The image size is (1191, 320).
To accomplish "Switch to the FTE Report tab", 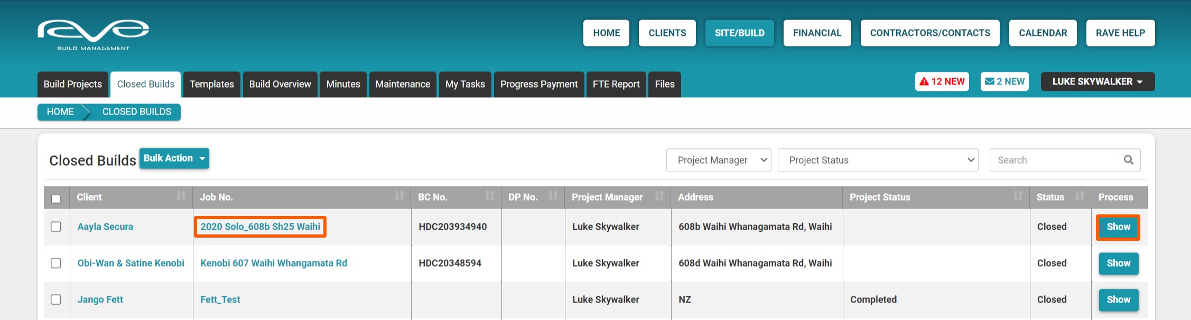I will point(616,84).
